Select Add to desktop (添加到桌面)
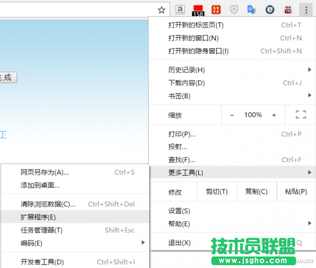The height and width of the screenshot is (268, 316). click(75, 185)
